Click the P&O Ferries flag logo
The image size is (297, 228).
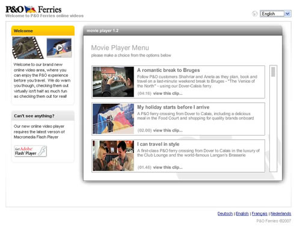click(31, 10)
